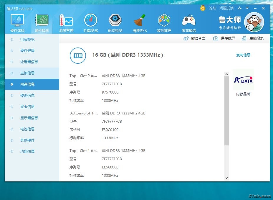Click the 鲁大师 mascot avatar
Screen dimensions: 273x200
point(254,22)
